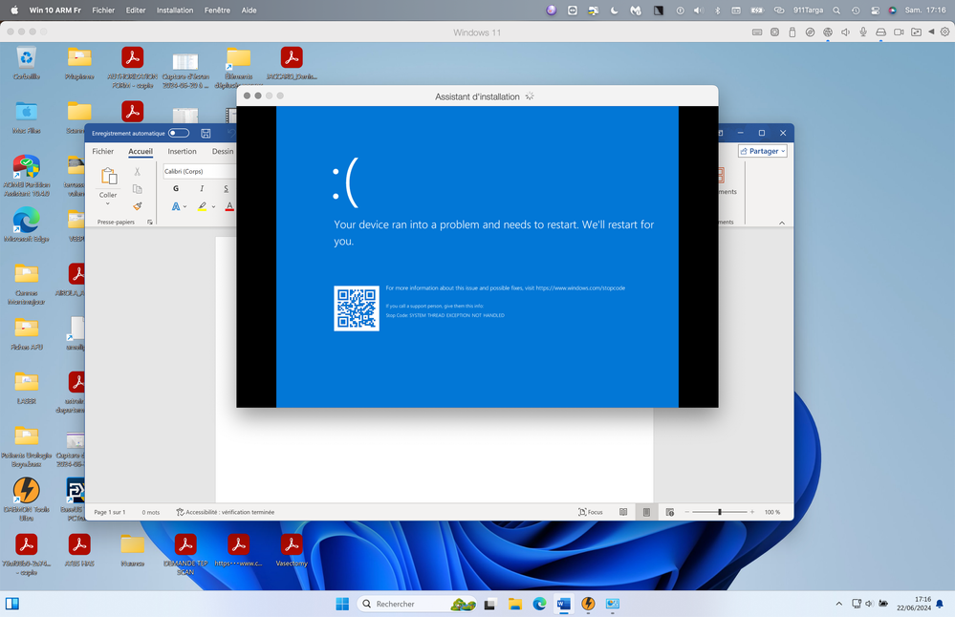Click the blue text effects A icon
955x617 pixels.
176,207
